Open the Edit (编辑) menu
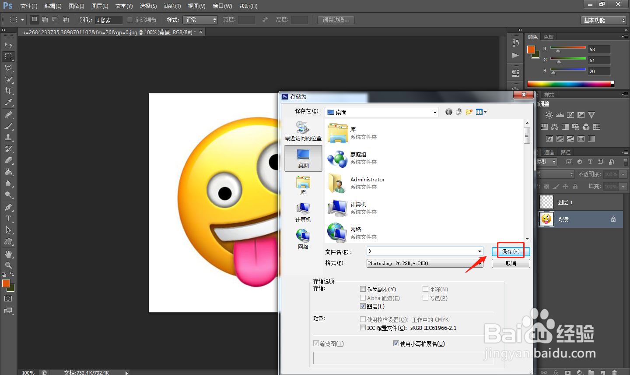 [53, 6]
